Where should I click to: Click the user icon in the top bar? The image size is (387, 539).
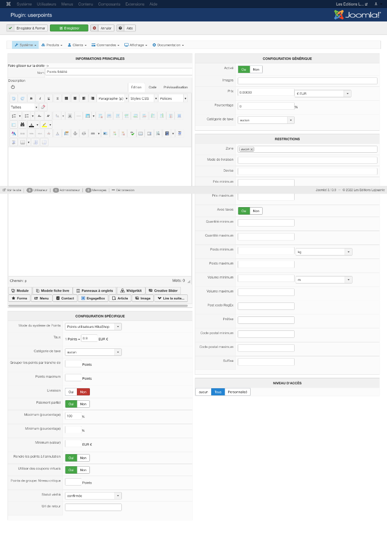376,4
